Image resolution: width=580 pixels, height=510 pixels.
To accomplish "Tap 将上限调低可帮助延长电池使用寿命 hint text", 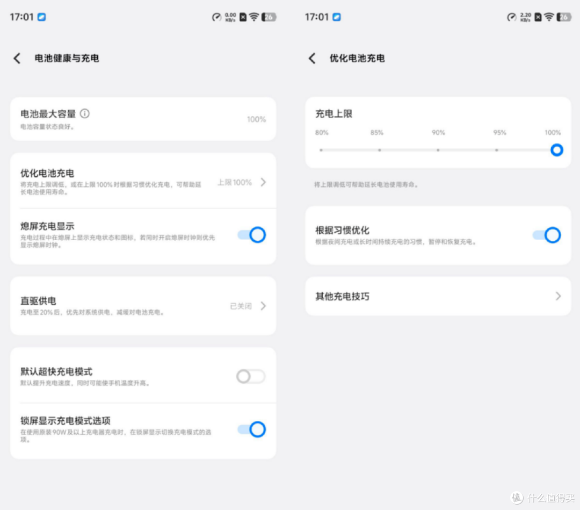I will tap(366, 184).
